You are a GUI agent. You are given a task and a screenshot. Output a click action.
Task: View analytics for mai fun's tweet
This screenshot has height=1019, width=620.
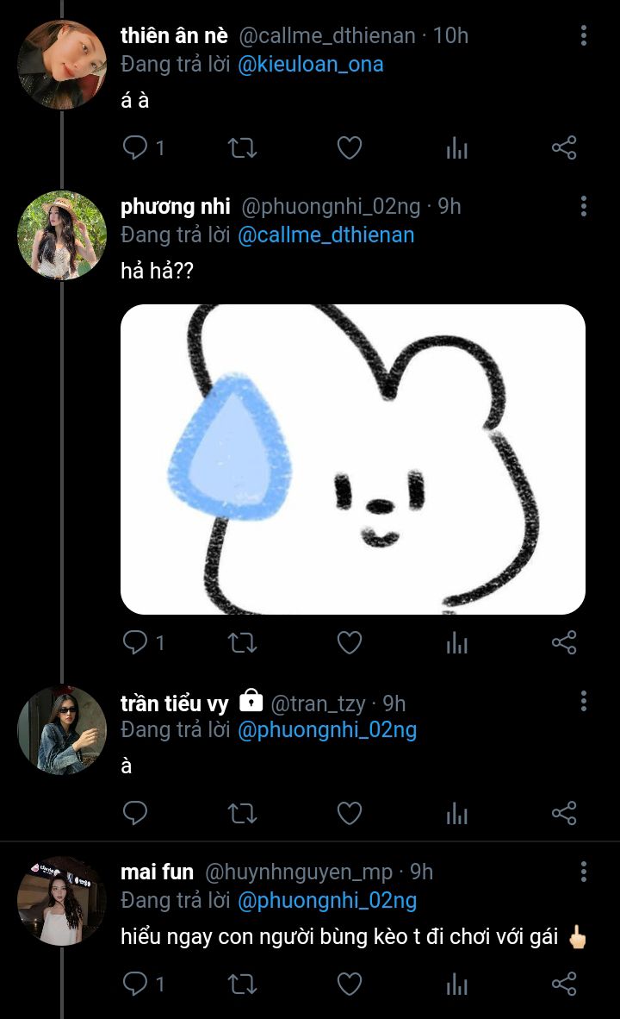(x=456, y=984)
